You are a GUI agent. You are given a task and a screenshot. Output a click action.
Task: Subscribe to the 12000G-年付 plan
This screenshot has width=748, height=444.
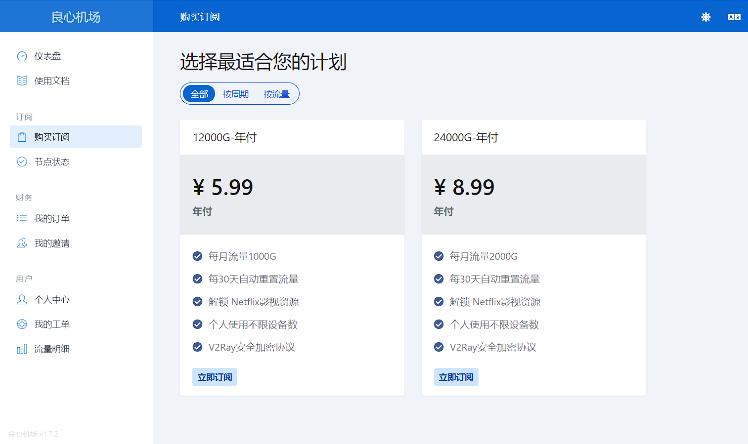coord(215,377)
